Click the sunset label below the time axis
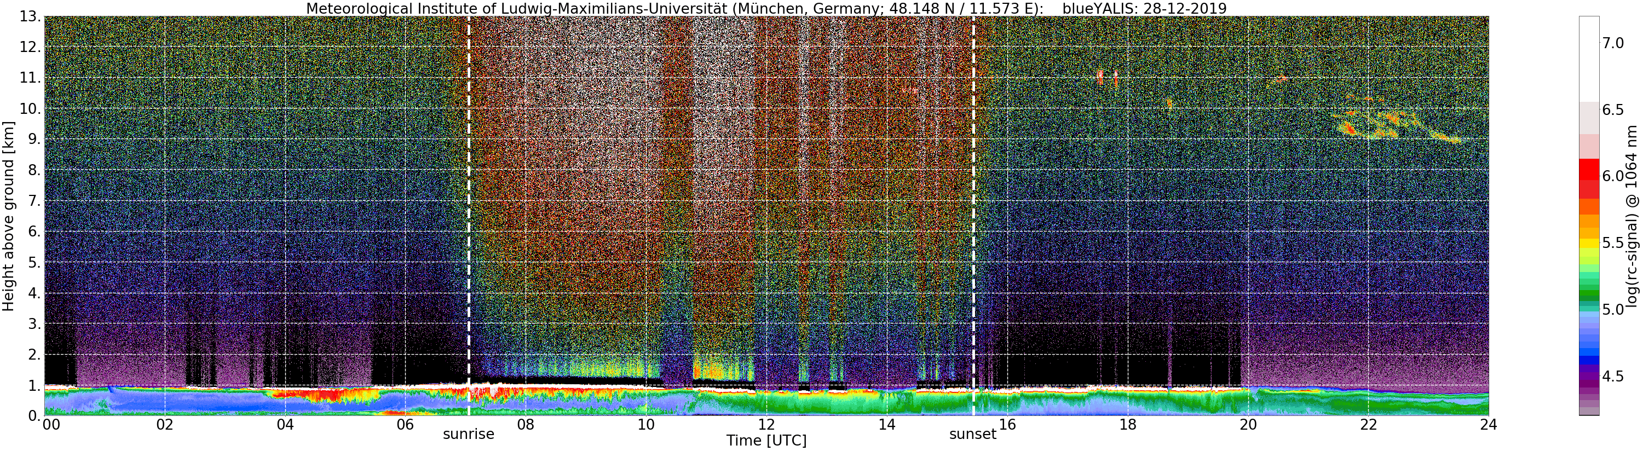Image resolution: width=1643 pixels, height=451 pixels. pos(972,435)
